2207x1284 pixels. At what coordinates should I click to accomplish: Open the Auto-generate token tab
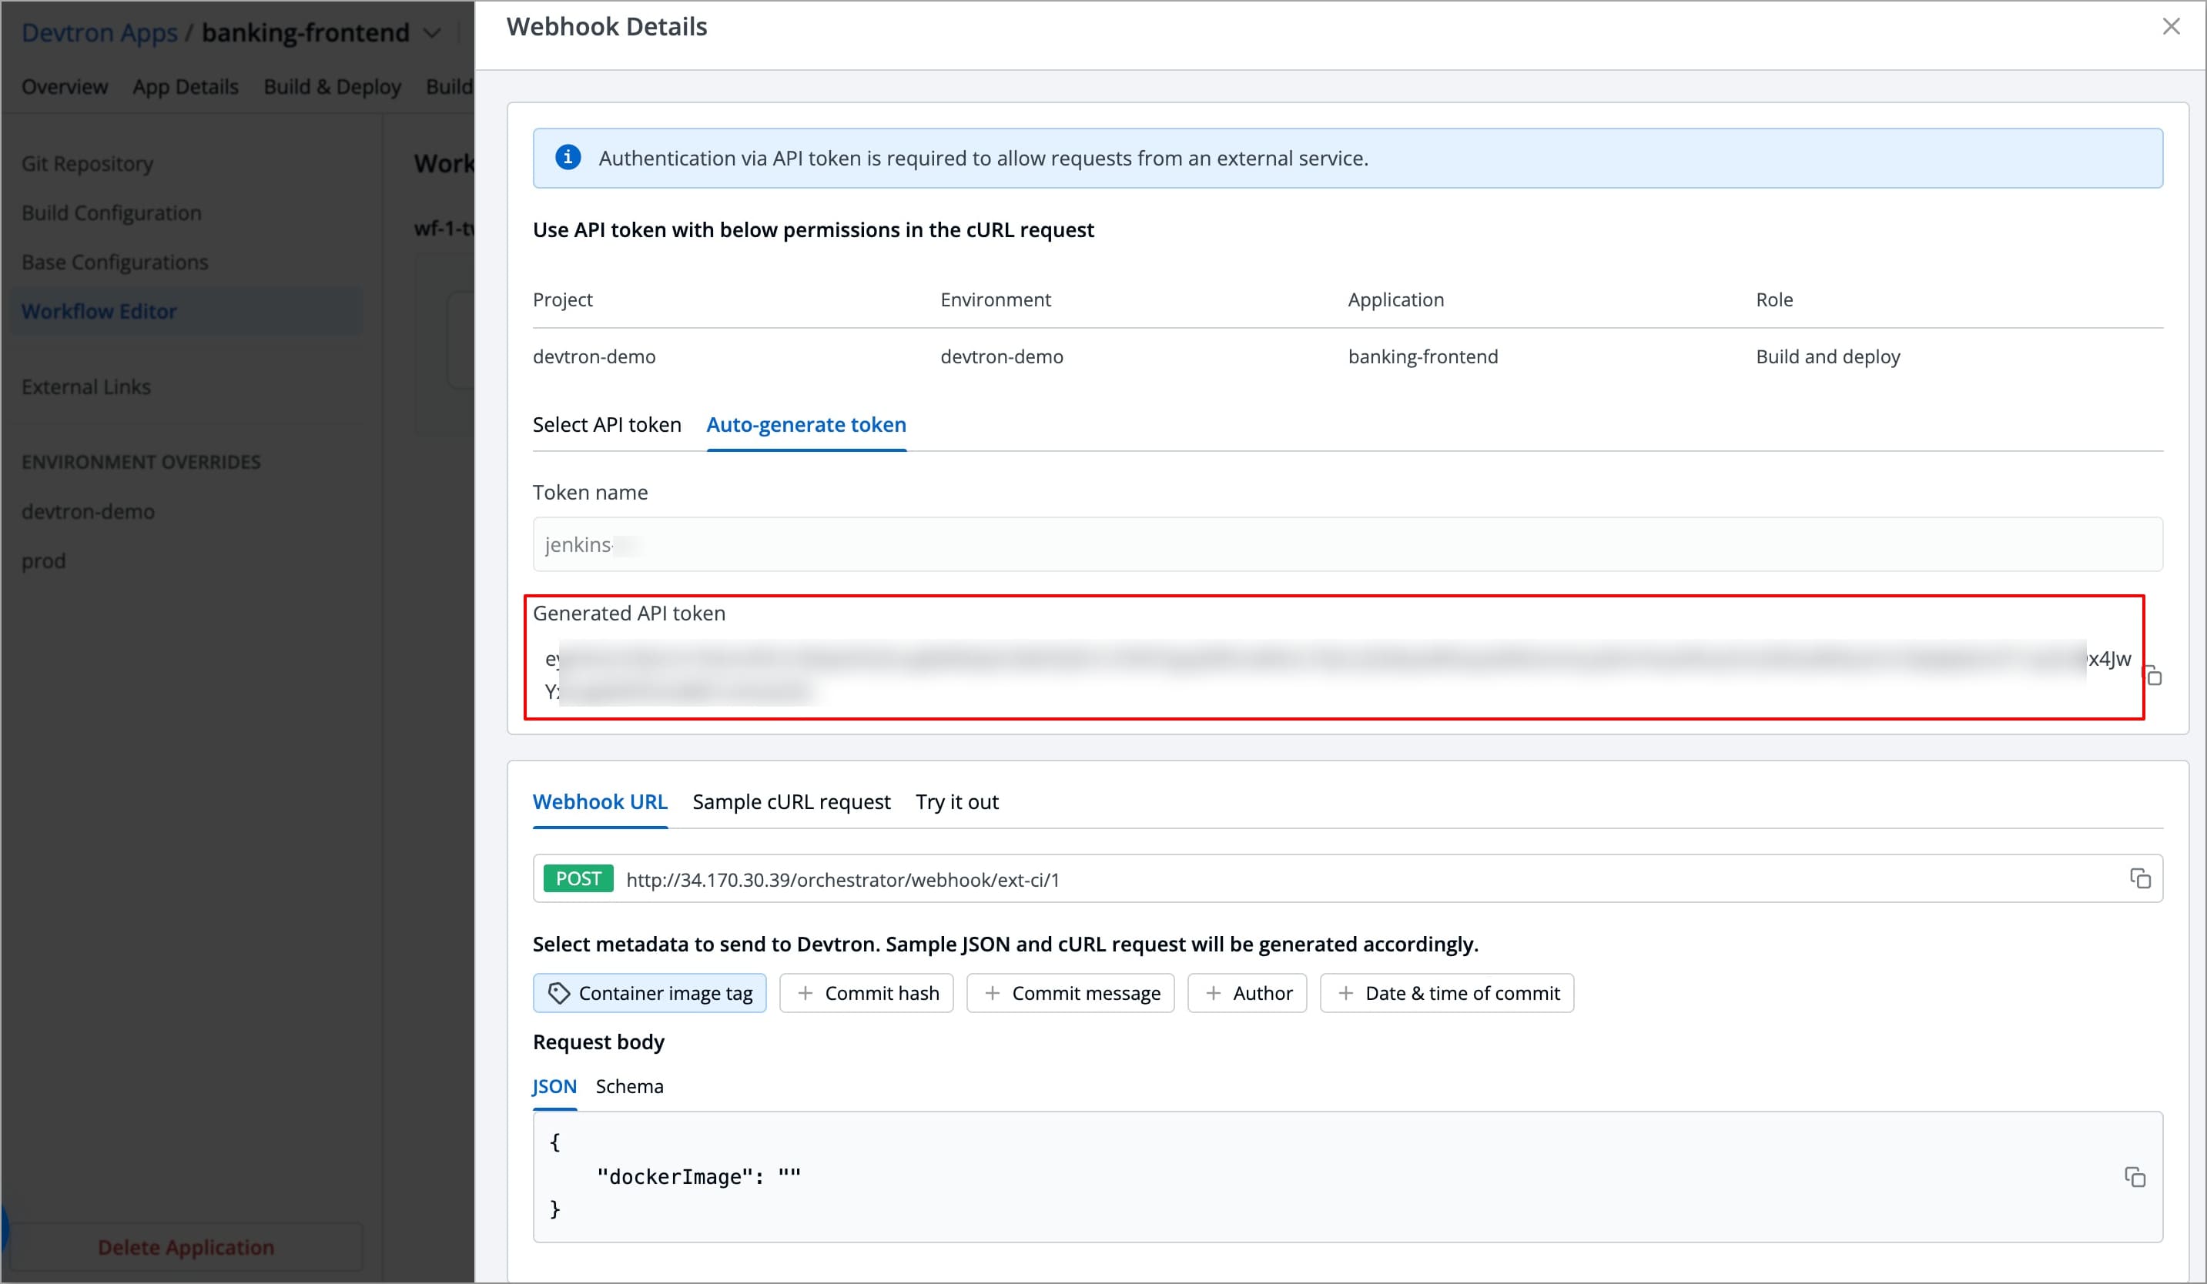[x=805, y=424]
